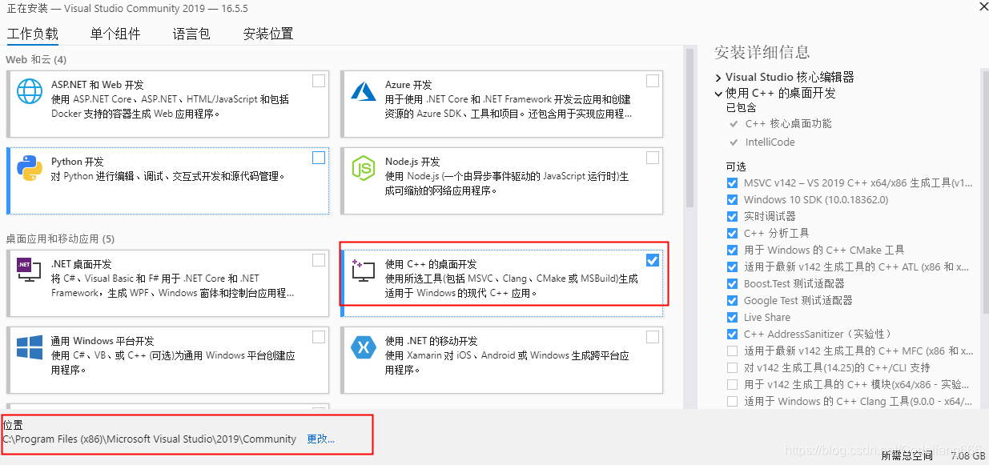Screen dimensions: 989x465
Task: Select the Azure 开发 card title
Action: pos(408,84)
